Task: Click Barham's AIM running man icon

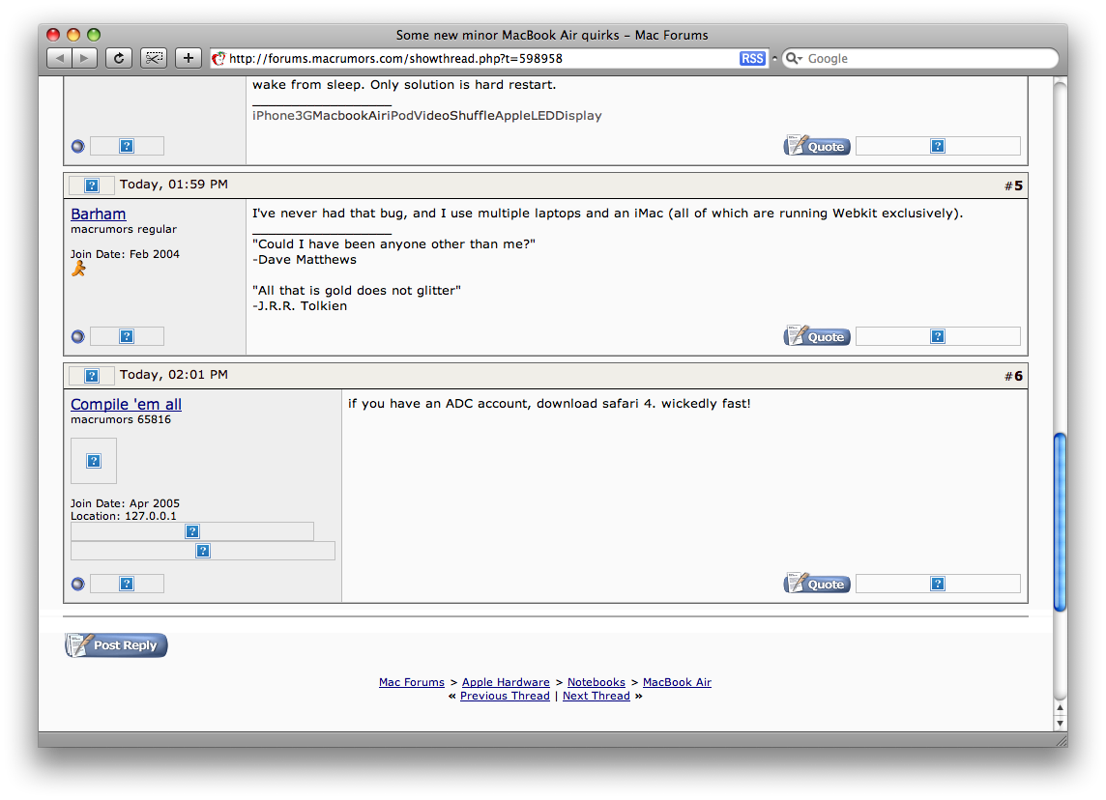Action: 78,269
